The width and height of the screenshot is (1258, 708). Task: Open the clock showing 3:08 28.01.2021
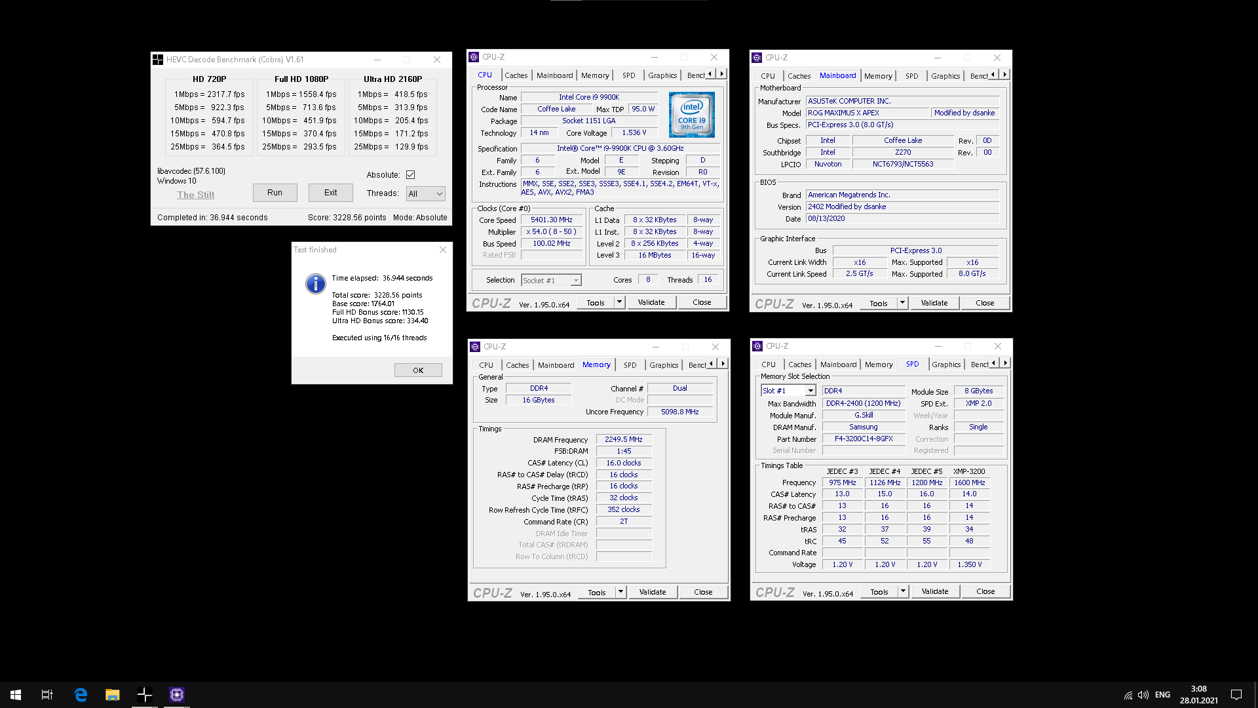click(1199, 695)
